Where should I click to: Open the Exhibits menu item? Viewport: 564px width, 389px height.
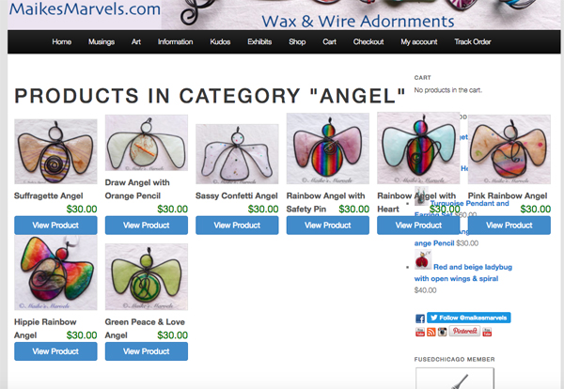click(259, 42)
